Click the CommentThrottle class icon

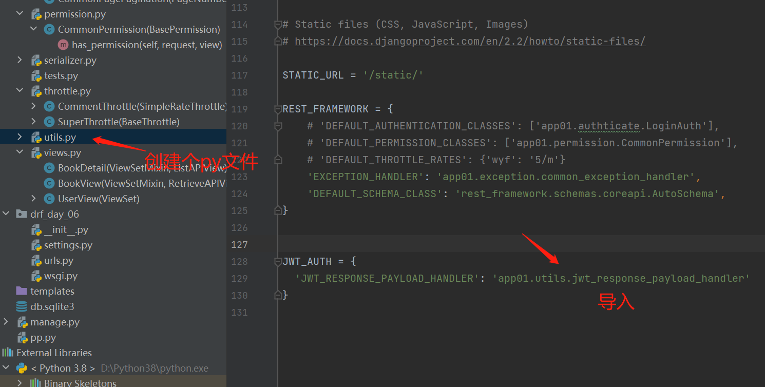point(49,106)
